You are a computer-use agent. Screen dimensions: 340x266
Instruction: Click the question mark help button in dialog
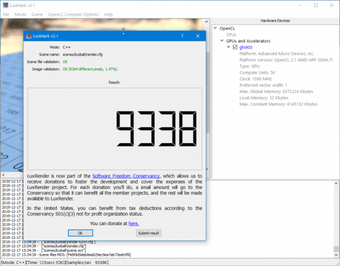(182, 35)
